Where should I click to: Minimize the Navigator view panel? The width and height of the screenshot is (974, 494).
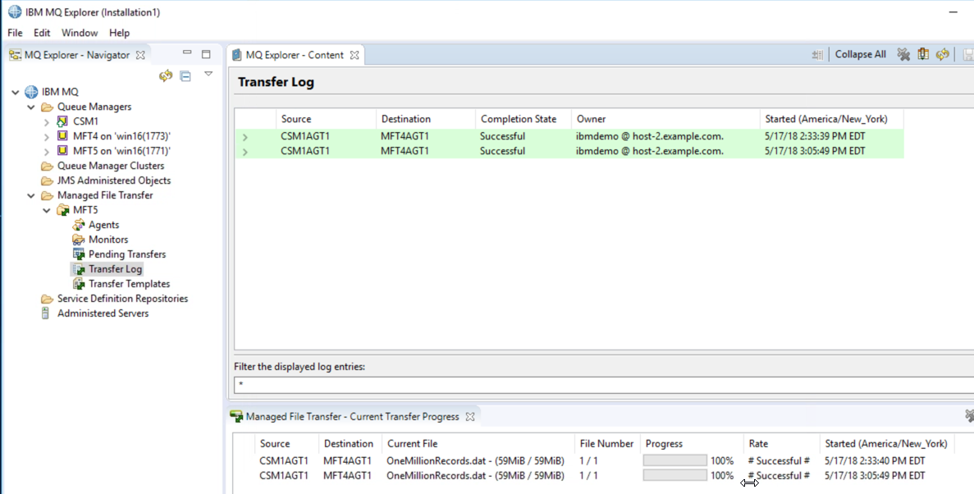pyautogui.click(x=187, y=53)
